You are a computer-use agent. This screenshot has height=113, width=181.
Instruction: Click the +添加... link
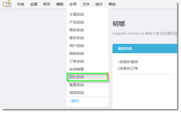[x=76, y=101]
